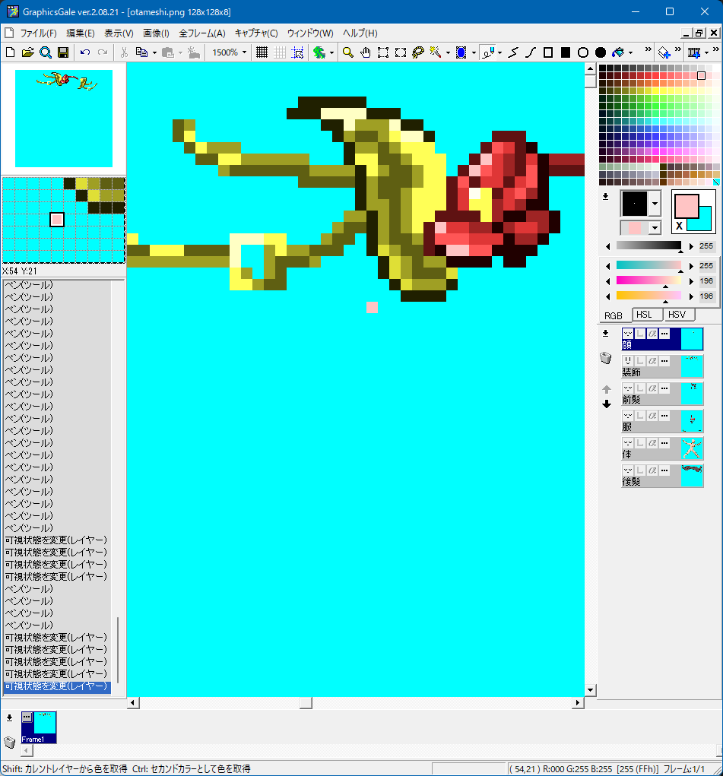Copy the selection with the copy icon
The height and width of the screenshot is (776, 723).
point(141,52)
